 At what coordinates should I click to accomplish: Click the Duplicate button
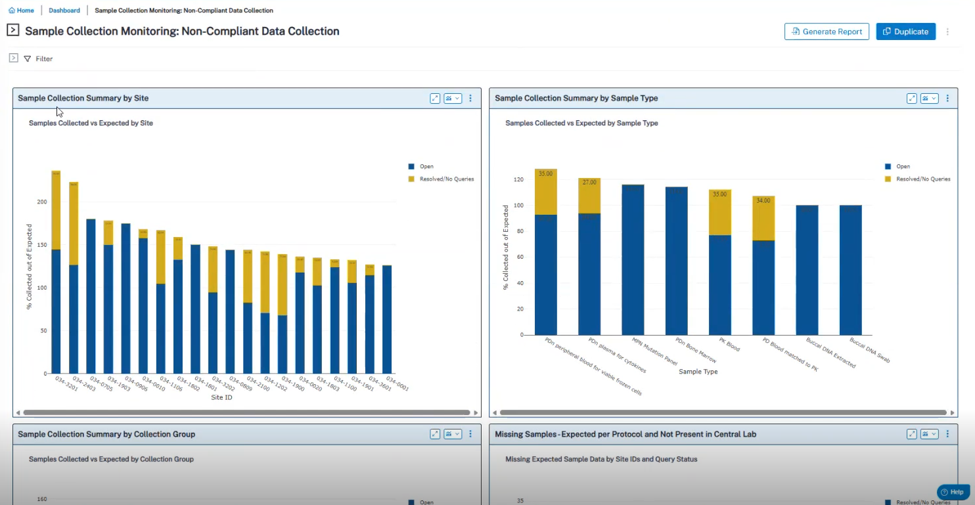(905, 31)
